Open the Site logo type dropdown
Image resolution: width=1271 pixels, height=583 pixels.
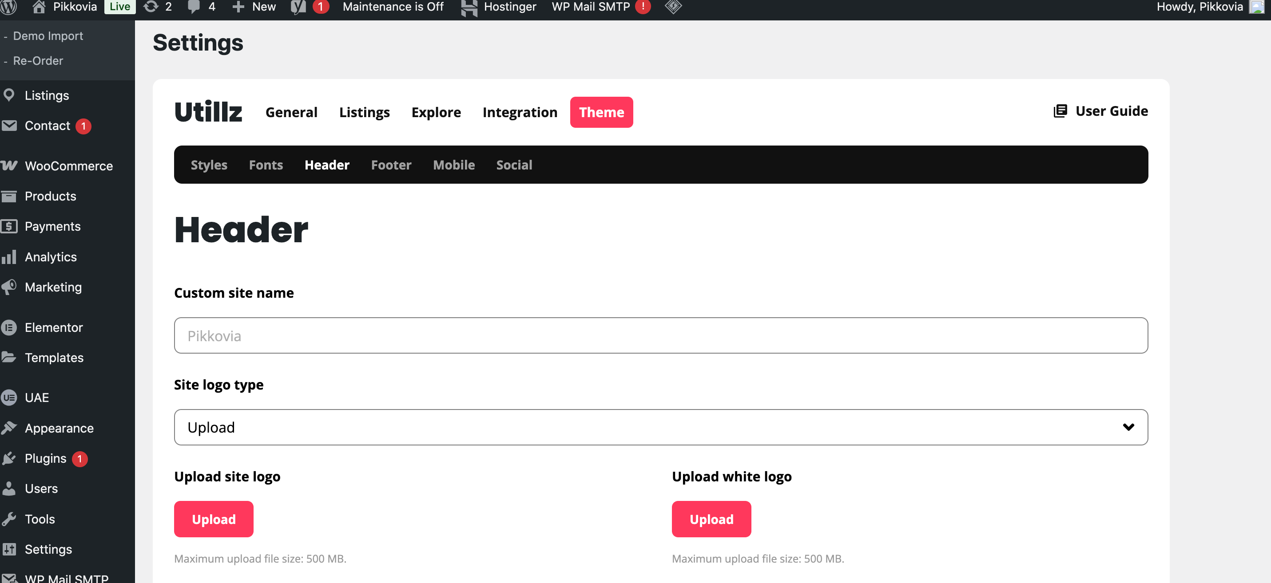point(661,427)
